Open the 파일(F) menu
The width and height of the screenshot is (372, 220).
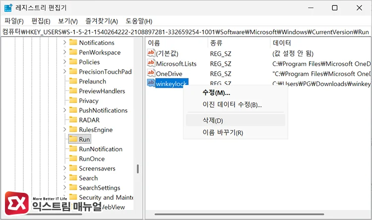14,21
